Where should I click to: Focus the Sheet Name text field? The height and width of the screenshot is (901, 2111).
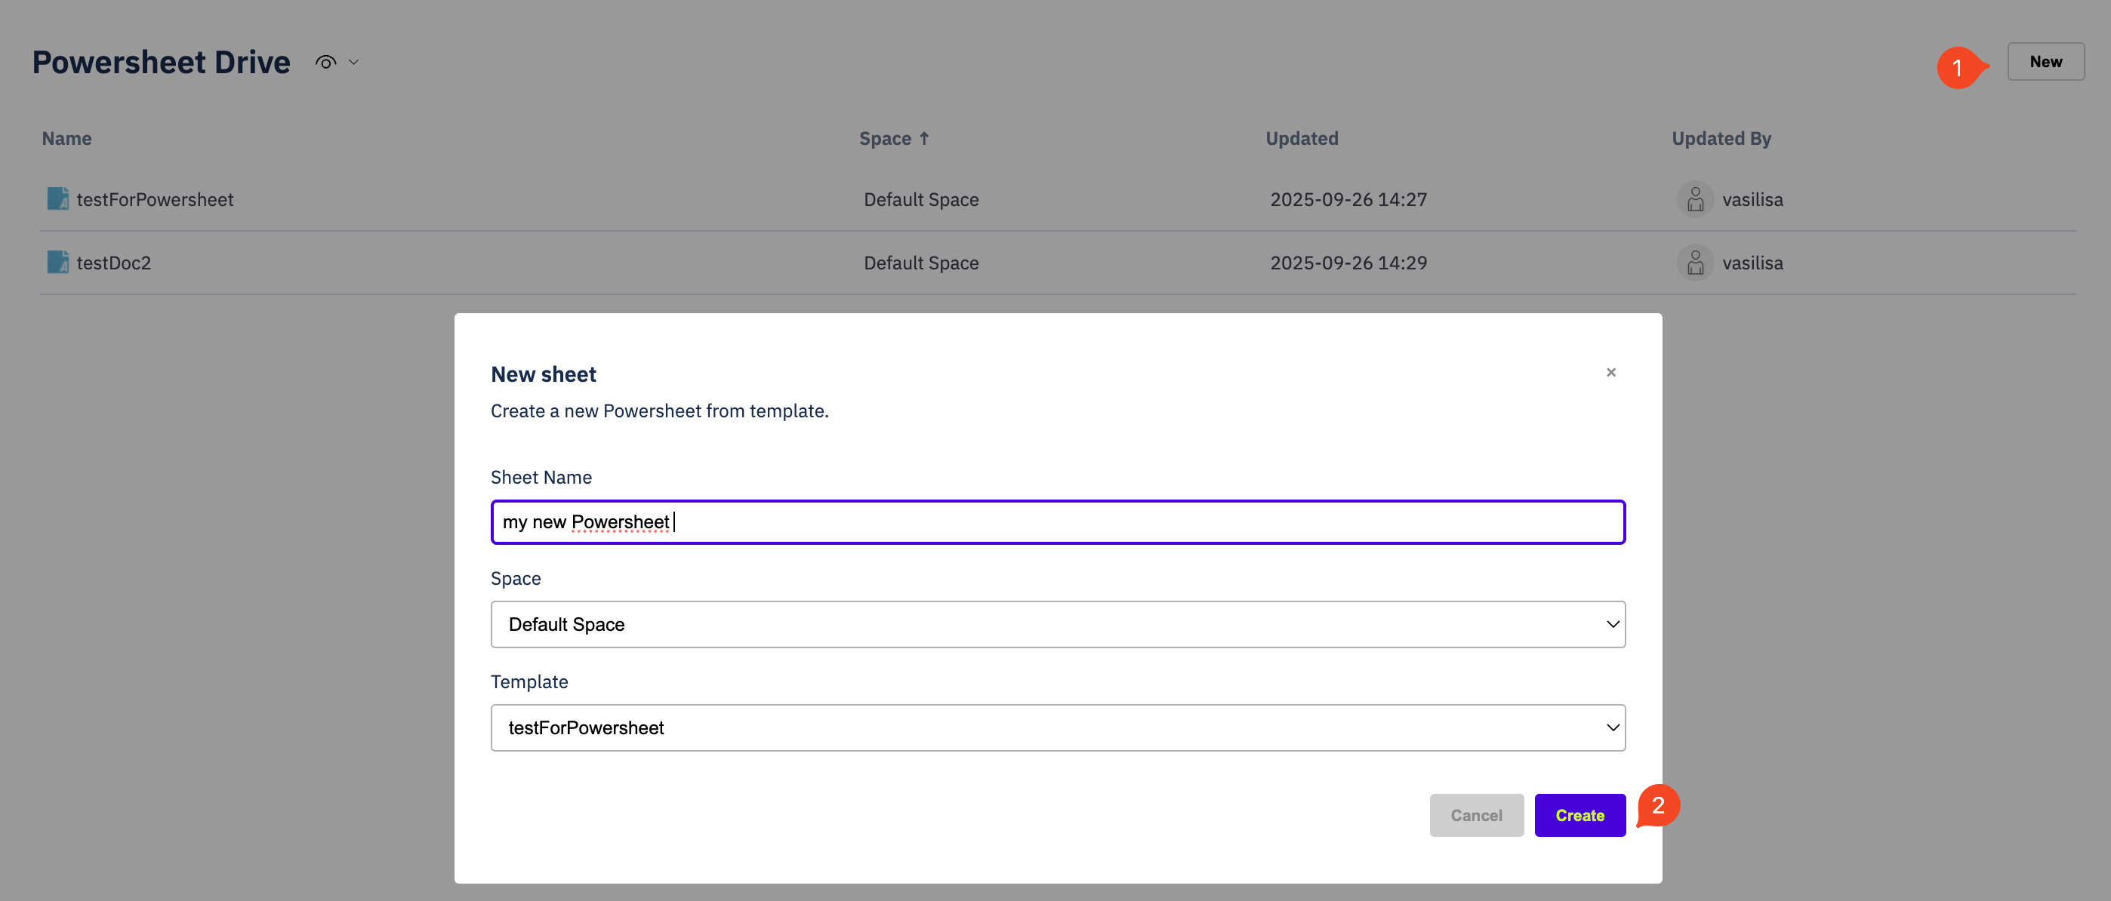click(1057, 521)
